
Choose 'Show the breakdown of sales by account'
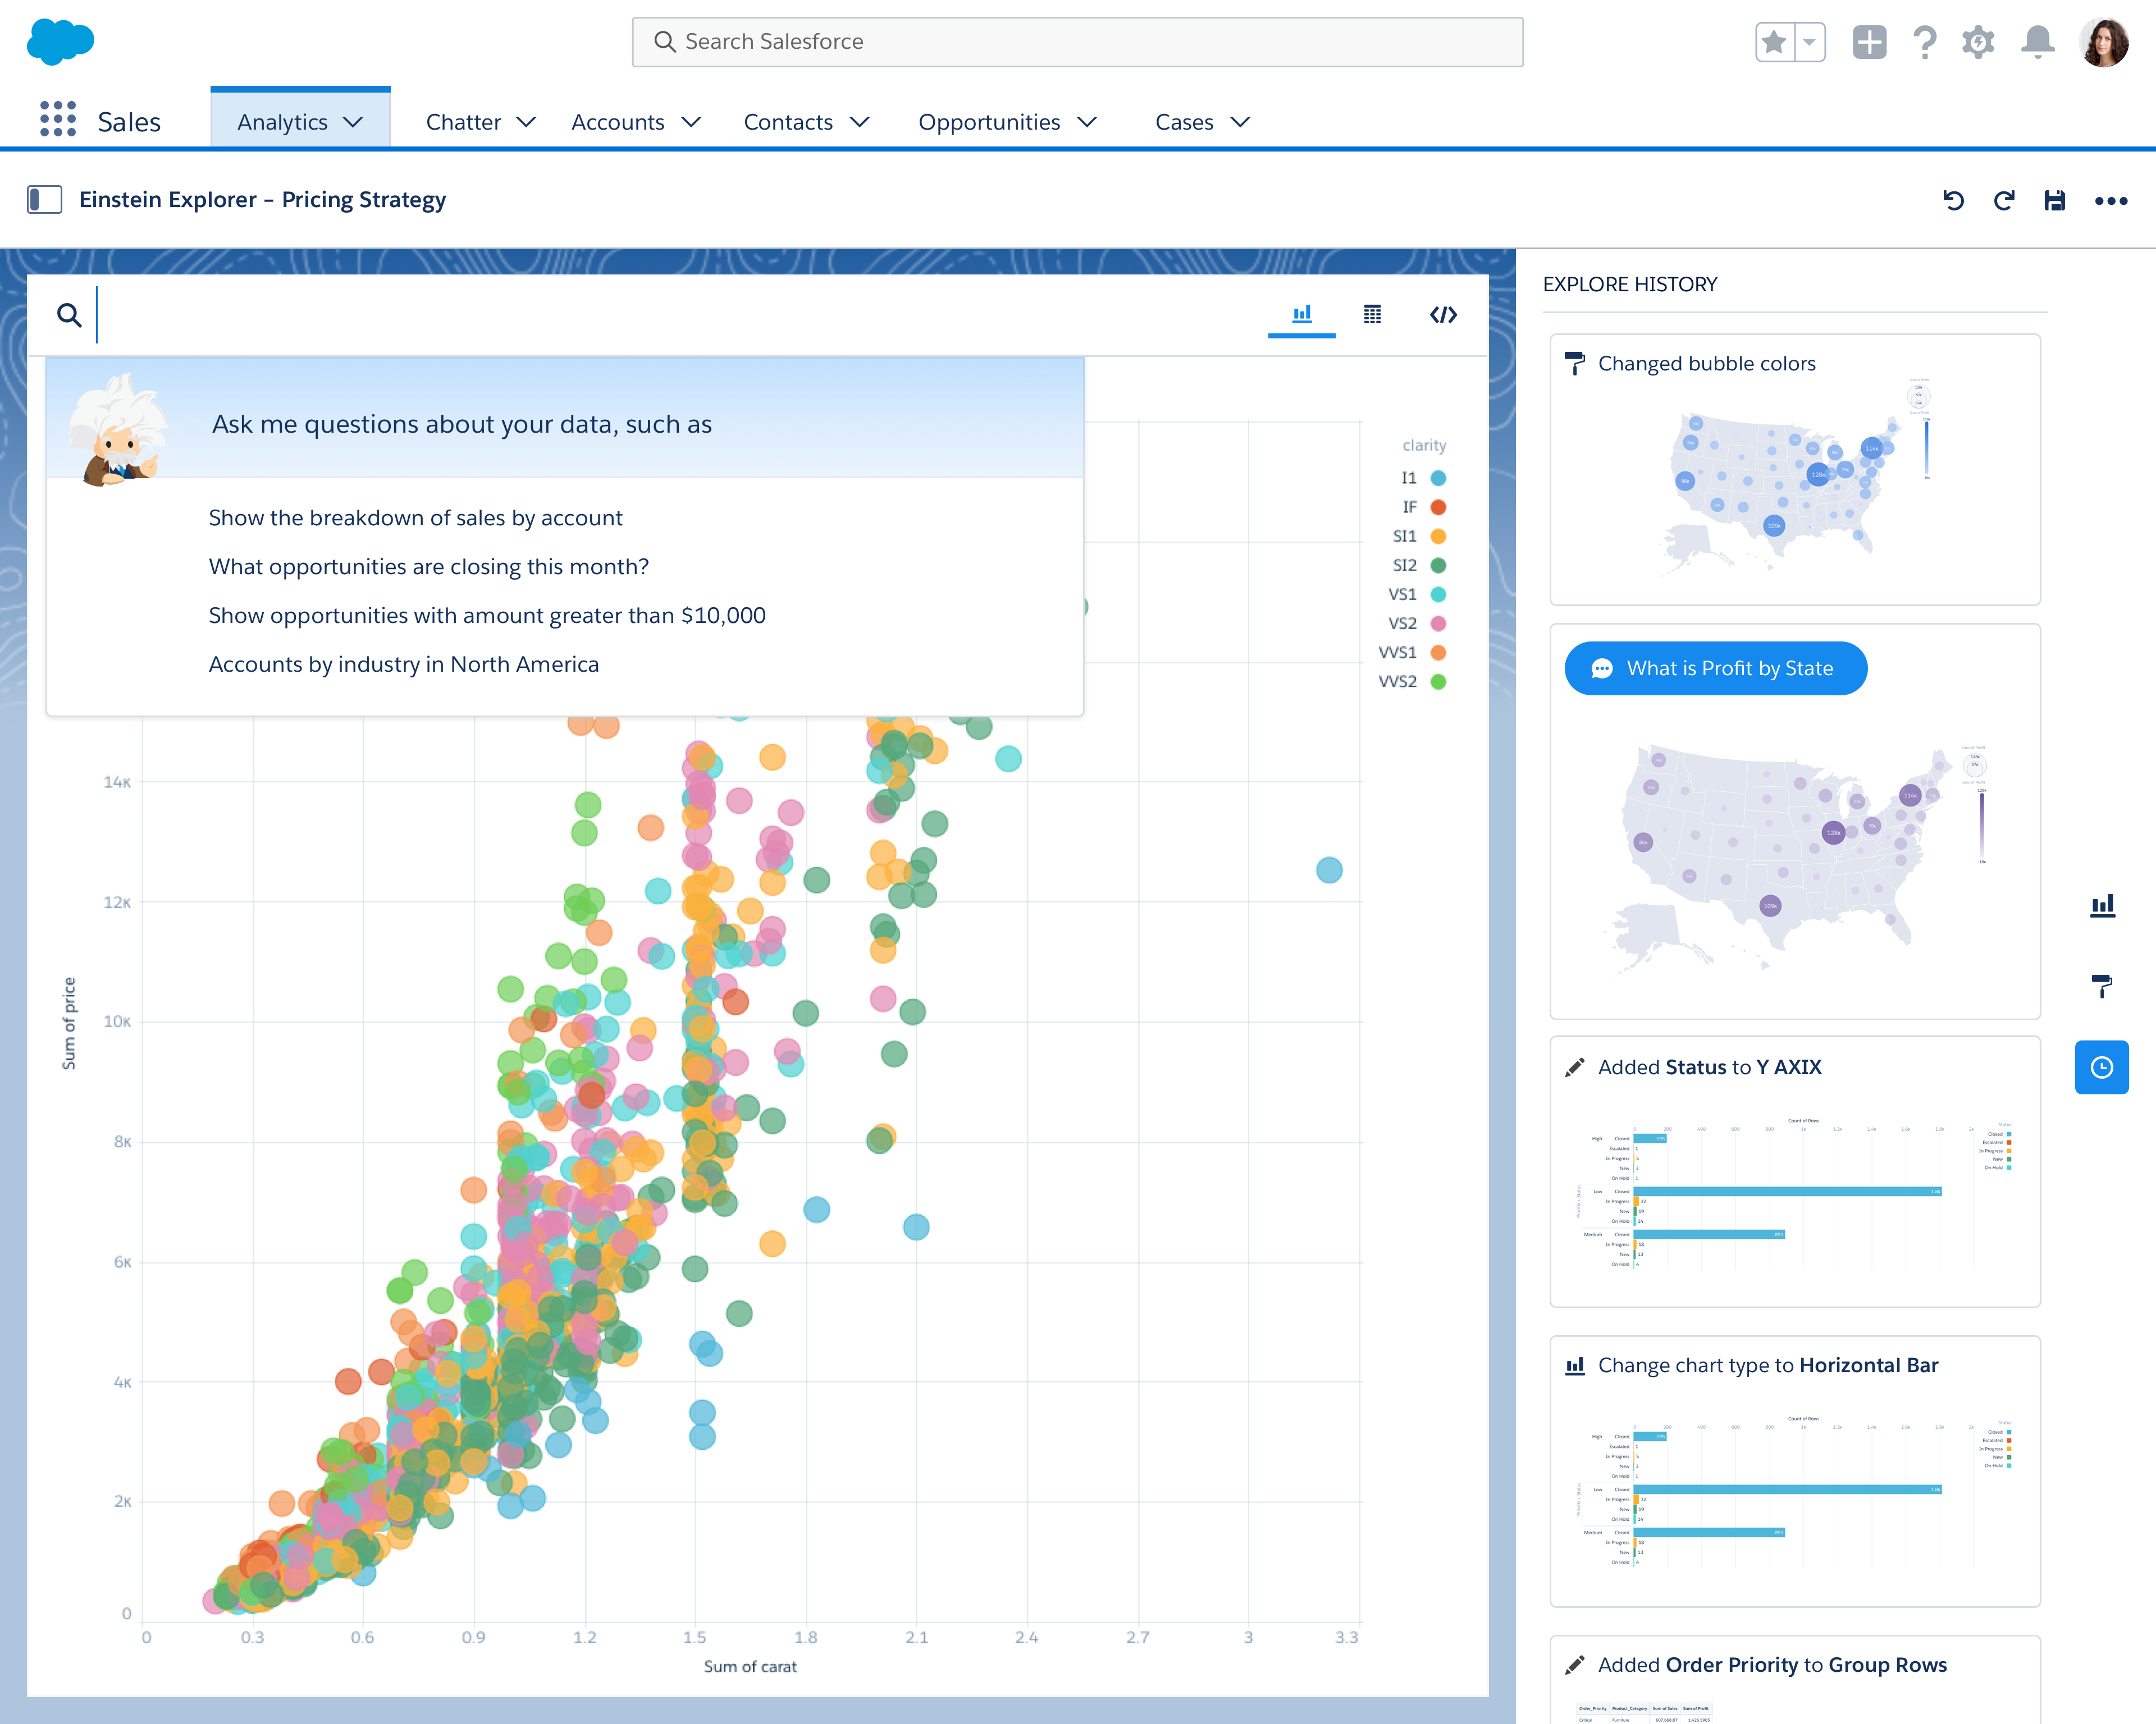tap(415, 517)
